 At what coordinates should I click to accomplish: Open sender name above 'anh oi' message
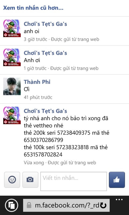(x=45, y=24)
